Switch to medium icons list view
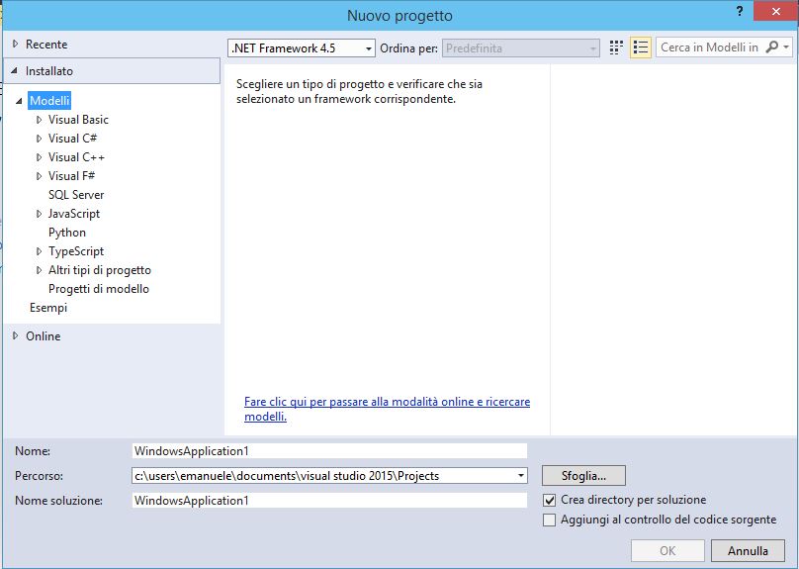The width and height of the screenshot is (799, 569). pyautogui.click(x=641, y=47)
